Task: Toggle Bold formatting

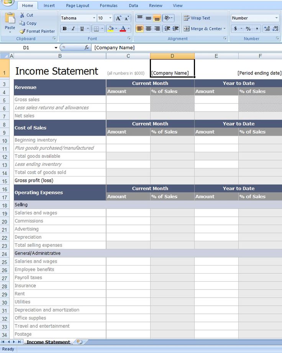Action: click(64, 29)
